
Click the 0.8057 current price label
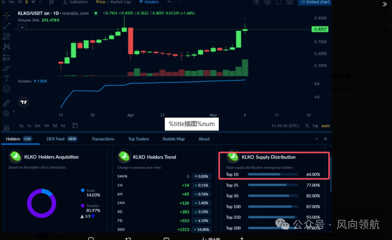click(x=320, y=29)
